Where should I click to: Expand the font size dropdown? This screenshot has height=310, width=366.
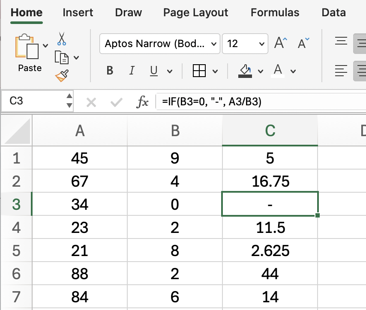261,44
